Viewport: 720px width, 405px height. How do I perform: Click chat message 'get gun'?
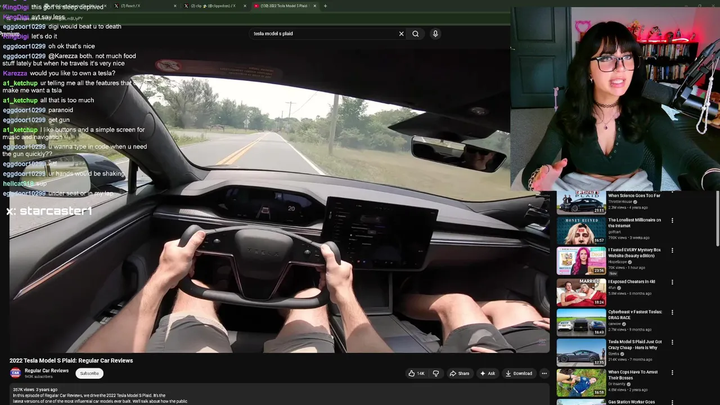59,120
